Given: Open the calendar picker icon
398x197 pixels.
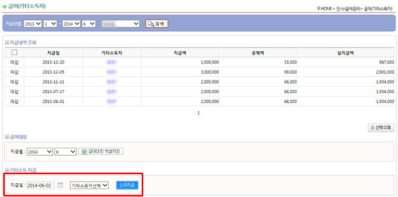Looking at the screenshot, I should point(60,185).
